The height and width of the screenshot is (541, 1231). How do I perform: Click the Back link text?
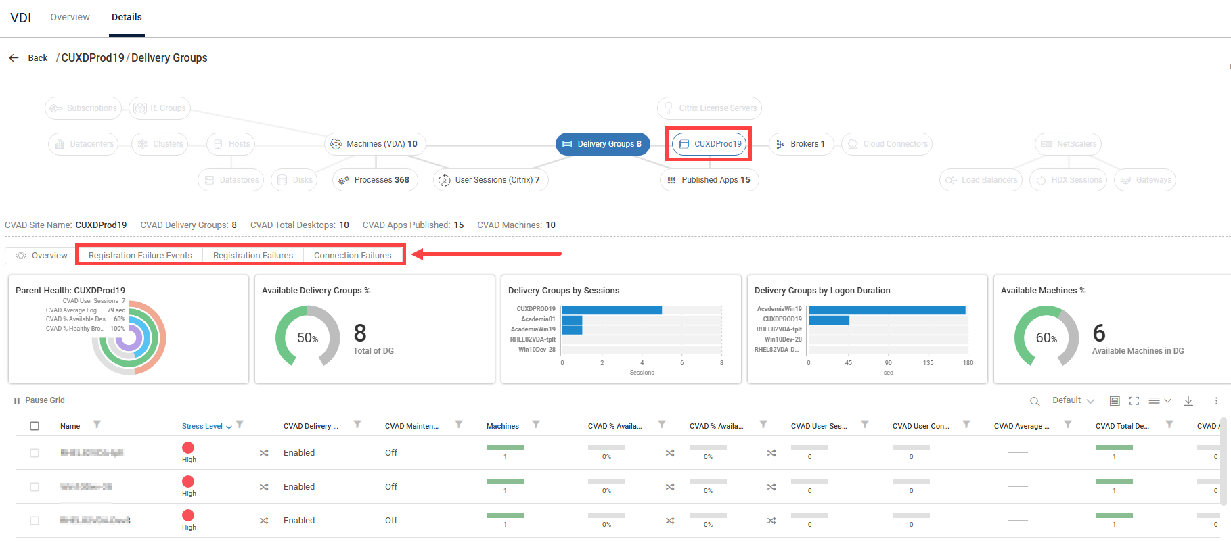(38, 58)
